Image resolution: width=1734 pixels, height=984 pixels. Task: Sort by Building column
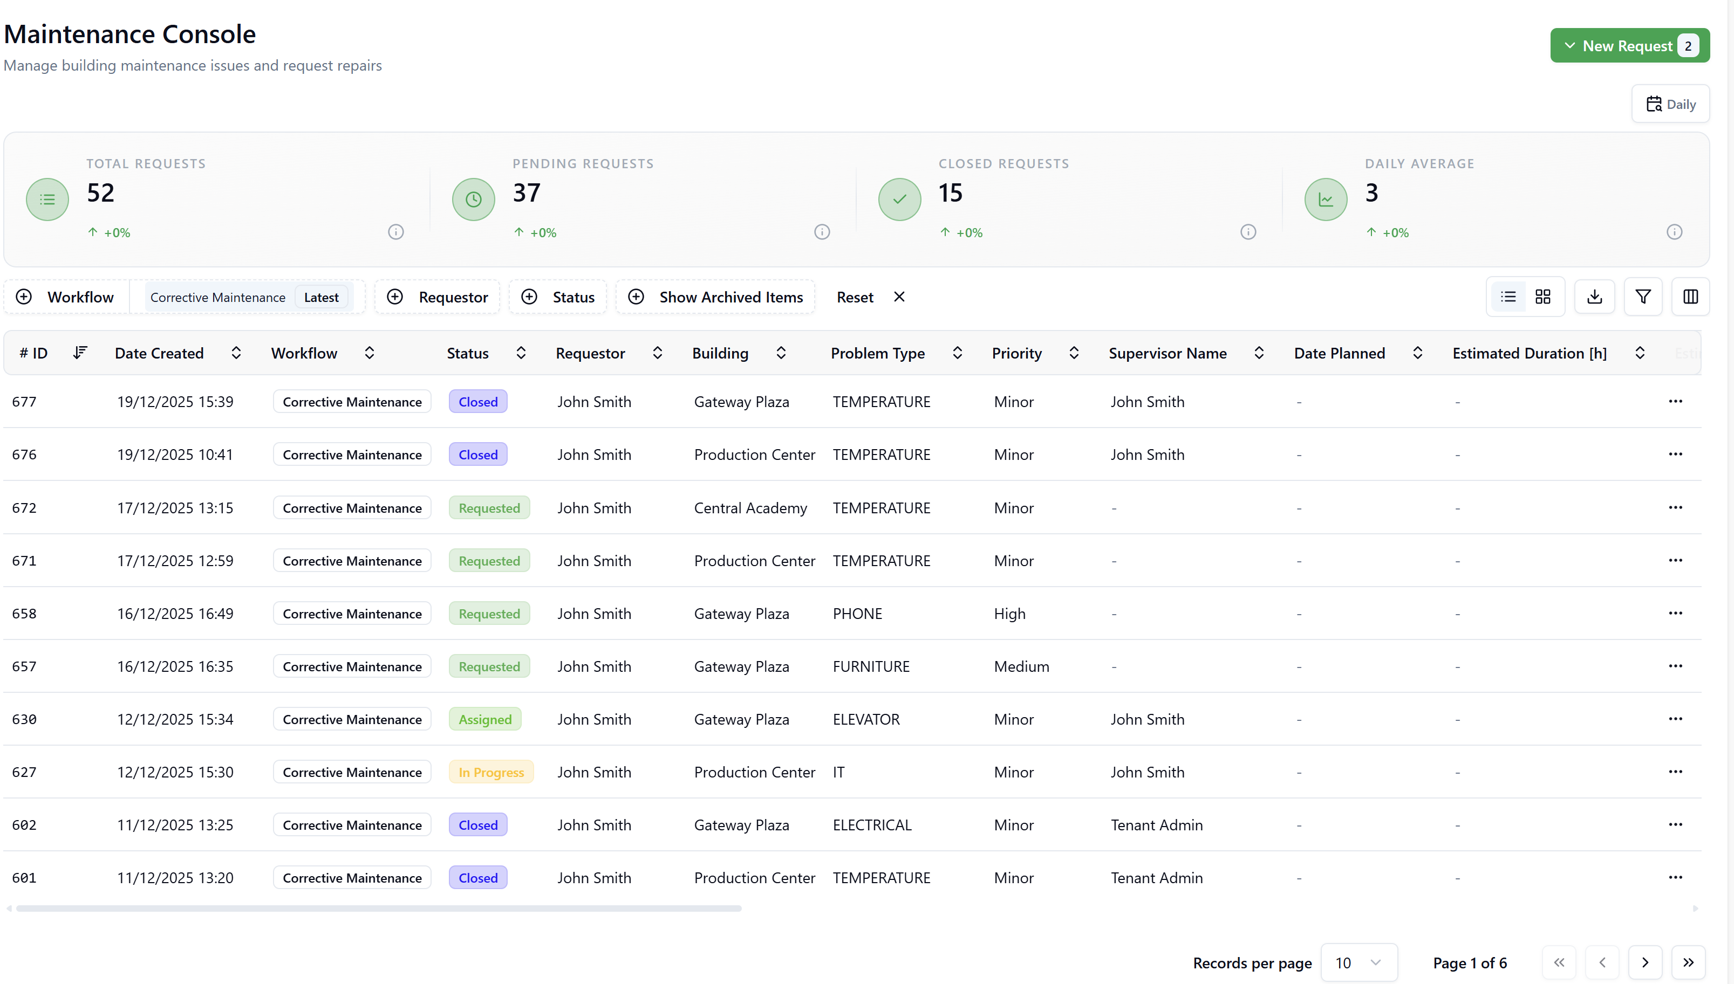781,353
